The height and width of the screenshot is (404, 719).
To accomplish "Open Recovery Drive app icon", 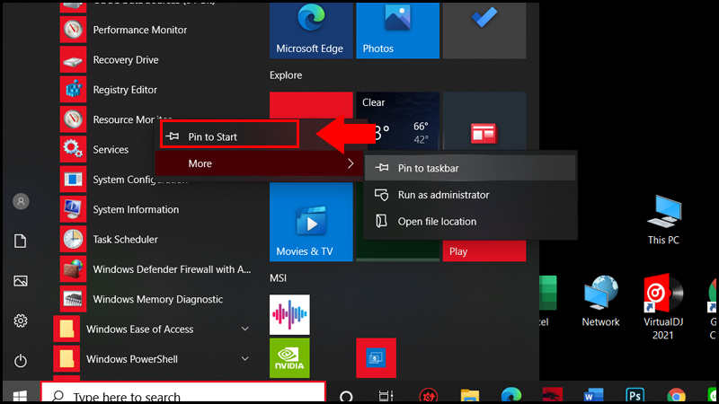I will [73, 60].
